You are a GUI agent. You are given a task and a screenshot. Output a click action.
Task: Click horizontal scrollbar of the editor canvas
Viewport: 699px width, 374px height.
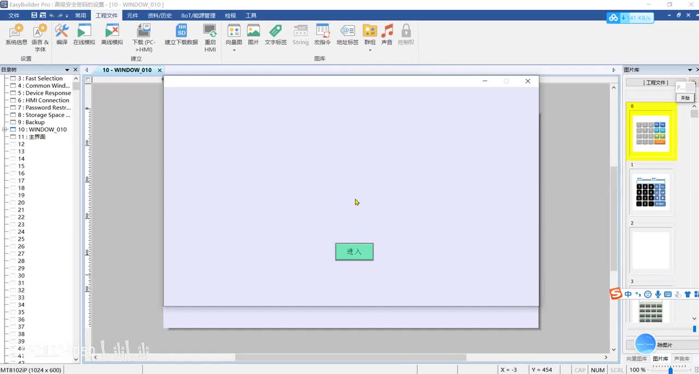(350, 358)
